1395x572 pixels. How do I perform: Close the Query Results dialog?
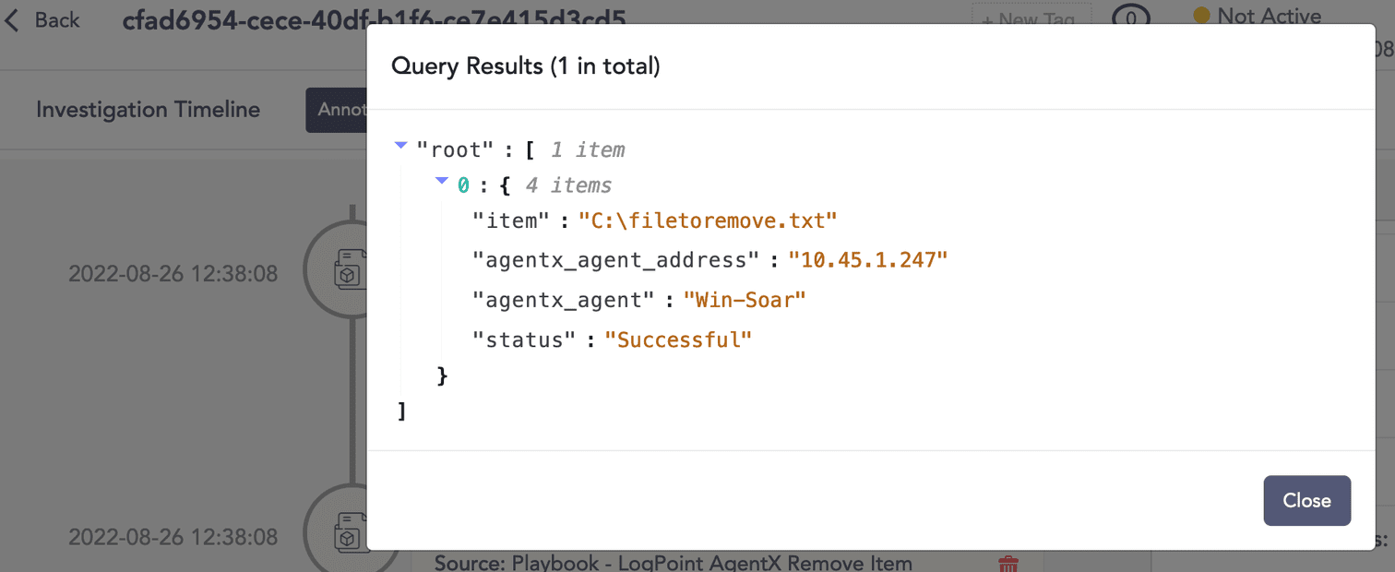tap(1306, 500)
